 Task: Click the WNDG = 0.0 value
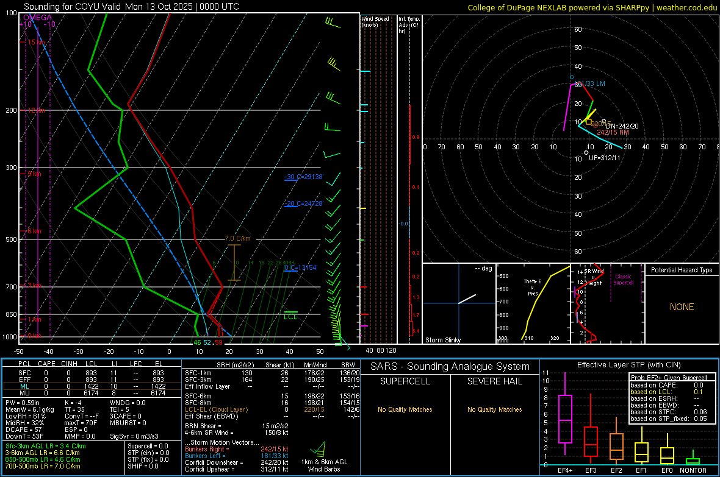(x=128, y=403)
